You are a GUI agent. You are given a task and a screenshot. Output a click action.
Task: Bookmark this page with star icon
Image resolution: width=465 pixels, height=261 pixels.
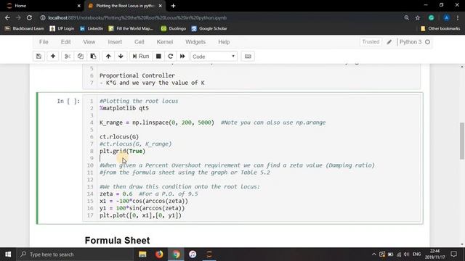(418, 17)
